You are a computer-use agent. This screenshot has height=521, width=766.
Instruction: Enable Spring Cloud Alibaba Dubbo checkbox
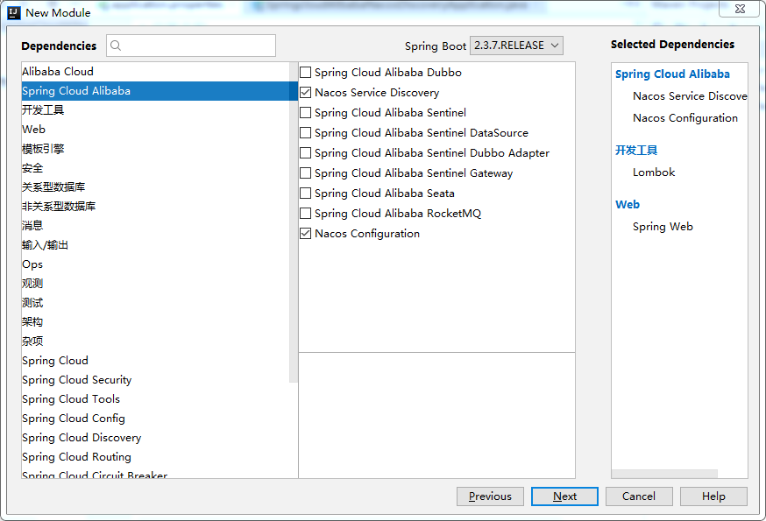click(x=305, y=73)
